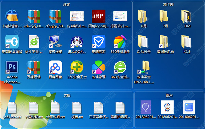Viewport: 205px width, 129px height.
Task: Open the 内容培训 screenshot file
Action: [77, 16]
